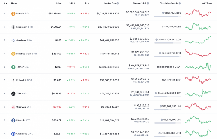Click info icon beside Bitcoin's circulating supply
The height and width of the screenshot is (139, 217).
[x=163, y=13]
